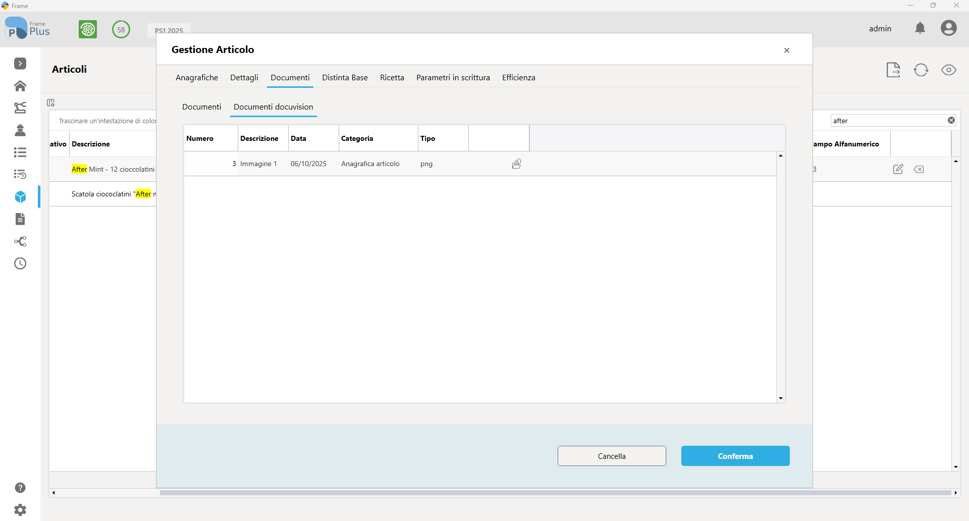969x521 pixels.
Task: Clear the 'after' search field
Action: tap(951, 120)
